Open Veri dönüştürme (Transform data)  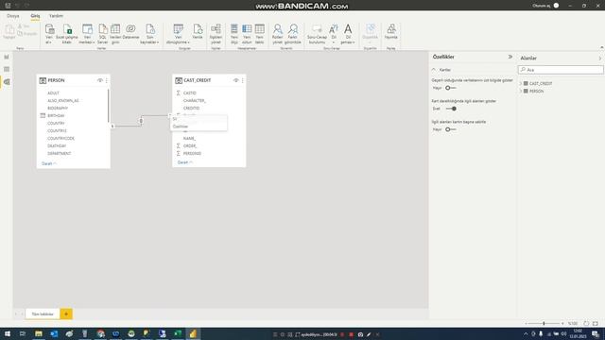click(179, 34)
